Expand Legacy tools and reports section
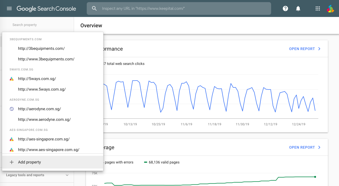 click(x=67, y=175)
